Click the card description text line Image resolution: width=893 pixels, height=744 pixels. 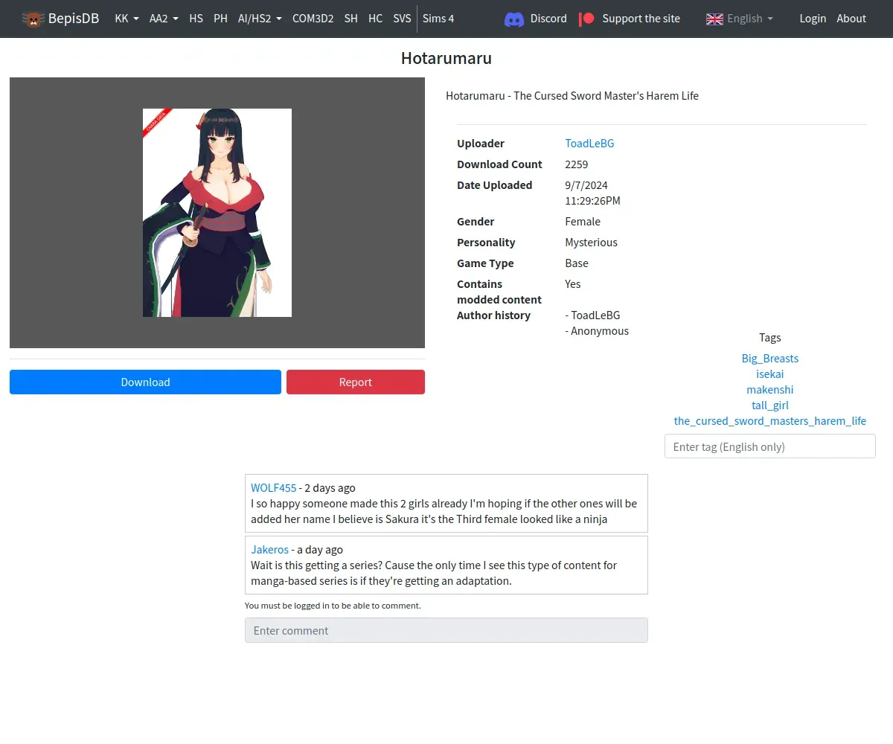572,96
